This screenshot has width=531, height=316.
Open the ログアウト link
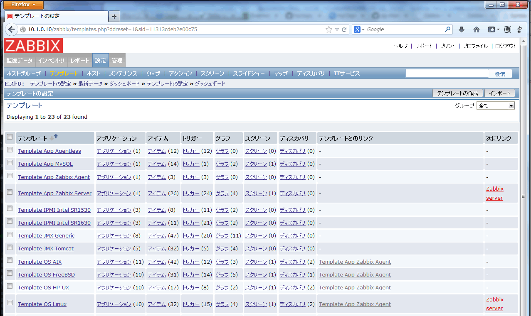pyautogui.click(x=506, y=46)
